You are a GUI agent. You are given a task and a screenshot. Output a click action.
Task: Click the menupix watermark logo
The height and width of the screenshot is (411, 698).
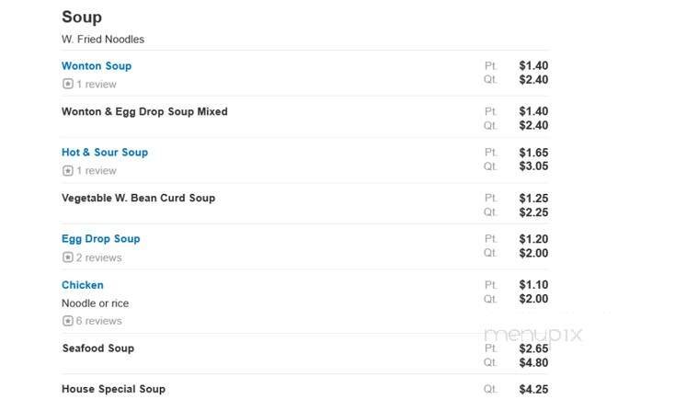[532, 335]
